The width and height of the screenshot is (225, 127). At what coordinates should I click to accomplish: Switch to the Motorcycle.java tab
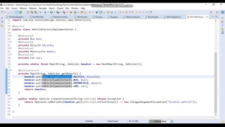[131, 17]
